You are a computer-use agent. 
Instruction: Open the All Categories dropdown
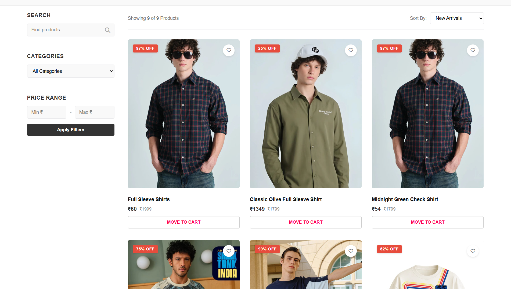[x=70, y=71]
